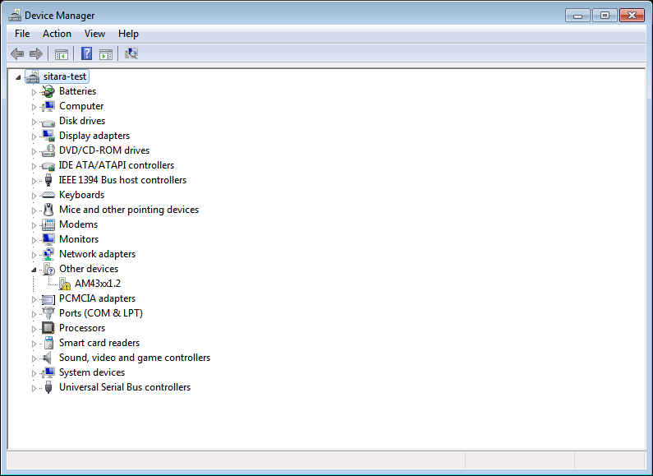The width and height of the screenshot is (653, 476).
Task: Click the Monitors category icon
Action: click(x=48, y=239)
